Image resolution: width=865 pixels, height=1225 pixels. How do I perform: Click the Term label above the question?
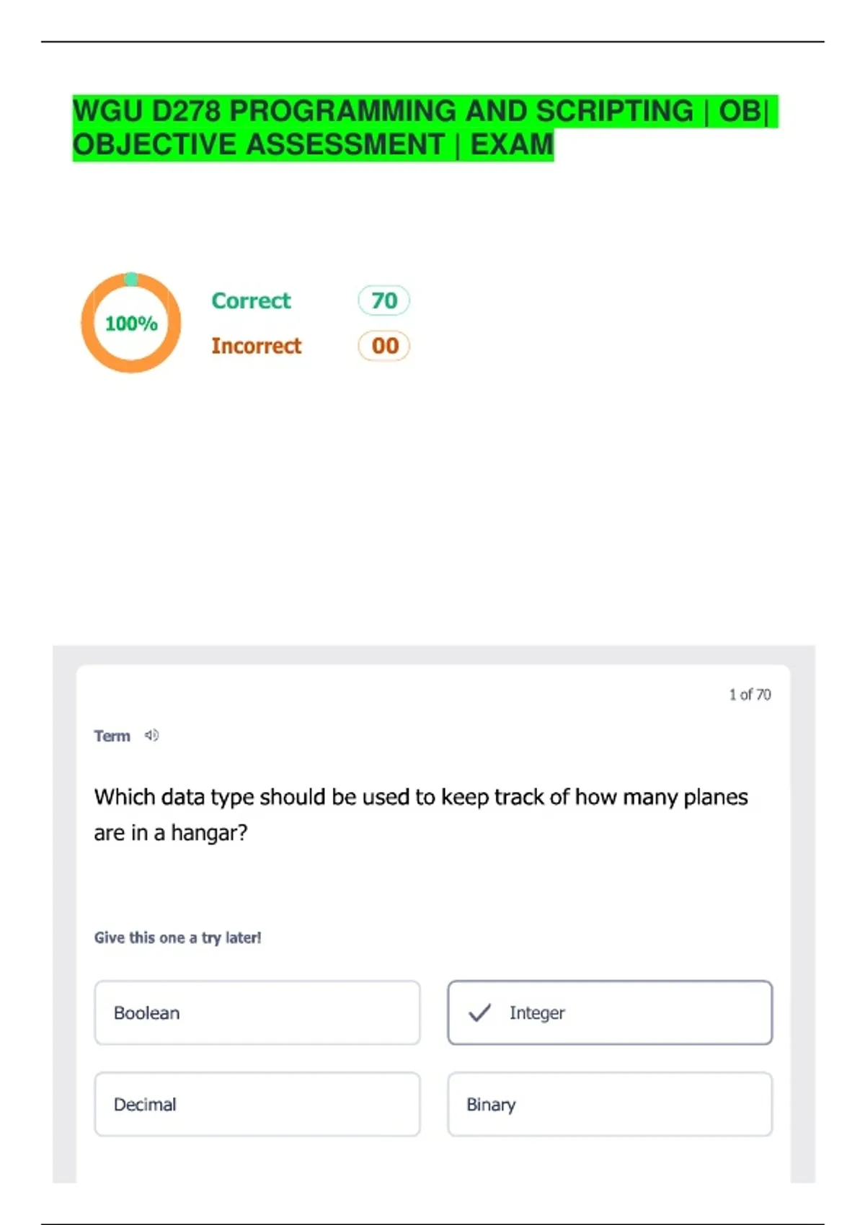pyautogui.click(x=112, y=736)
